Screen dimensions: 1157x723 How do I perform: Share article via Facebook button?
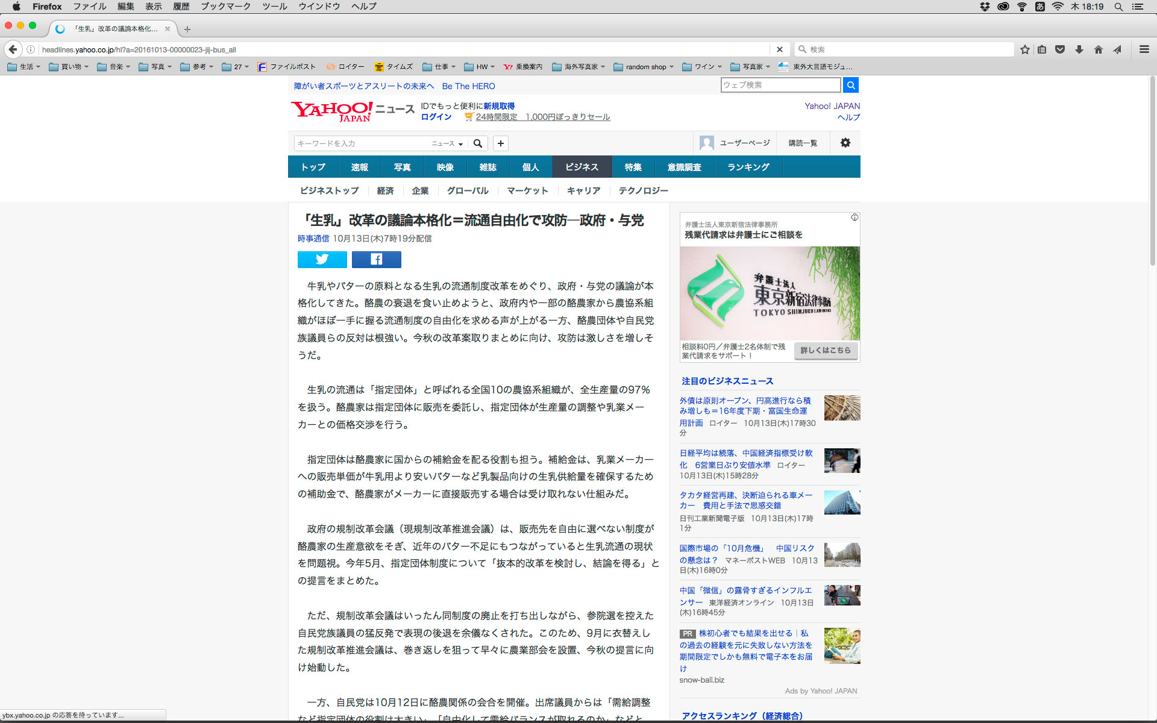pyautogui.click(x=376, y=259)
